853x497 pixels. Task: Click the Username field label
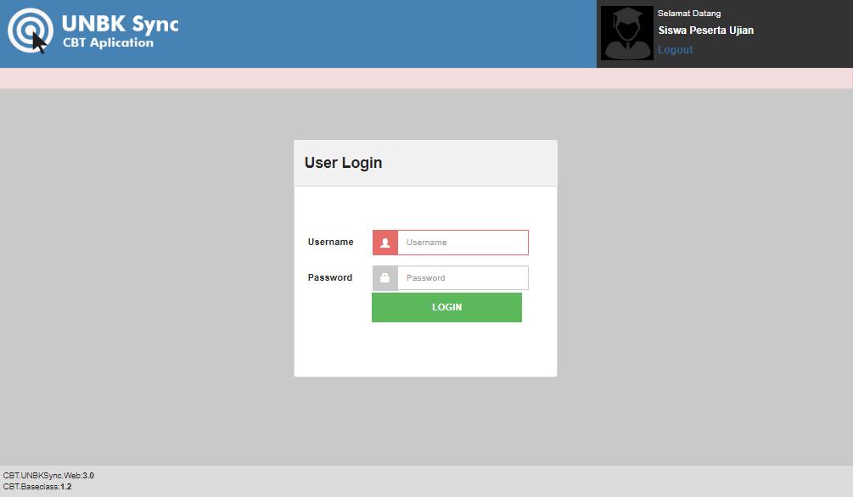[x=331, y=242]
